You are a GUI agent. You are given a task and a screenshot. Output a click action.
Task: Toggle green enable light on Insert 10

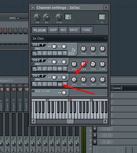pyautogui.click(x=7, y=139)
